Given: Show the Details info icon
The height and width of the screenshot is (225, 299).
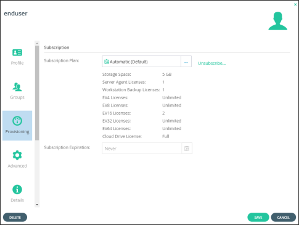Looking at the screenshot, I should point(17,189).
